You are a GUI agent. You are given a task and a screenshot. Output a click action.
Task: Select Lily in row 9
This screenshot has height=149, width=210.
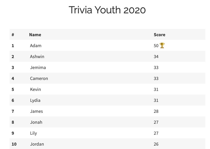point(33,133)
